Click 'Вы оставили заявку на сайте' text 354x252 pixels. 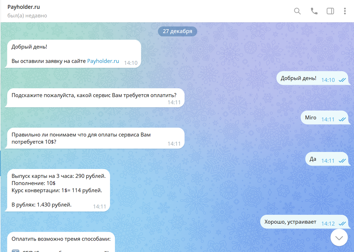49,61
